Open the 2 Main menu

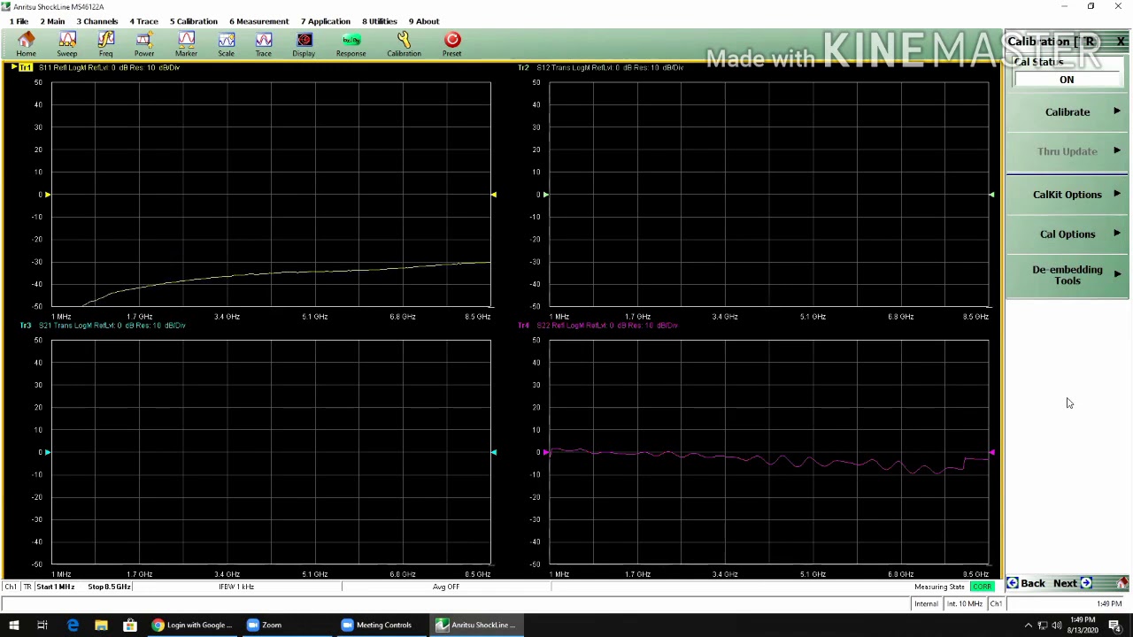(52, 21)
